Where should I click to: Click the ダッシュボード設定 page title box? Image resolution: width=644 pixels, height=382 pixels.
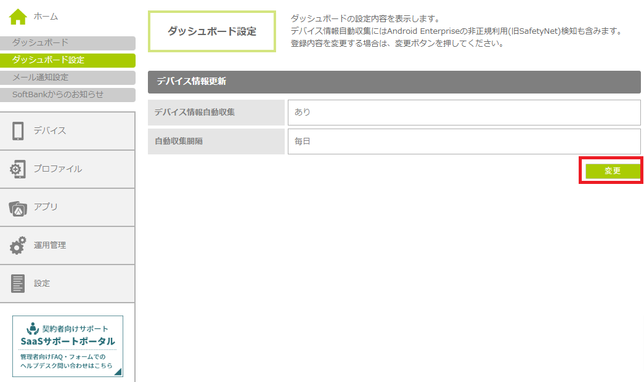pyautogui.click(x=212, y=31)
